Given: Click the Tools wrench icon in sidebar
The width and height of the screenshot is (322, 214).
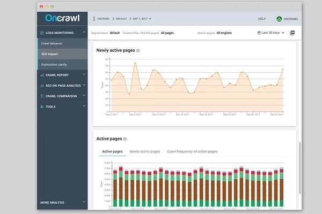Looking at the screenshot, I should point(42,106).
